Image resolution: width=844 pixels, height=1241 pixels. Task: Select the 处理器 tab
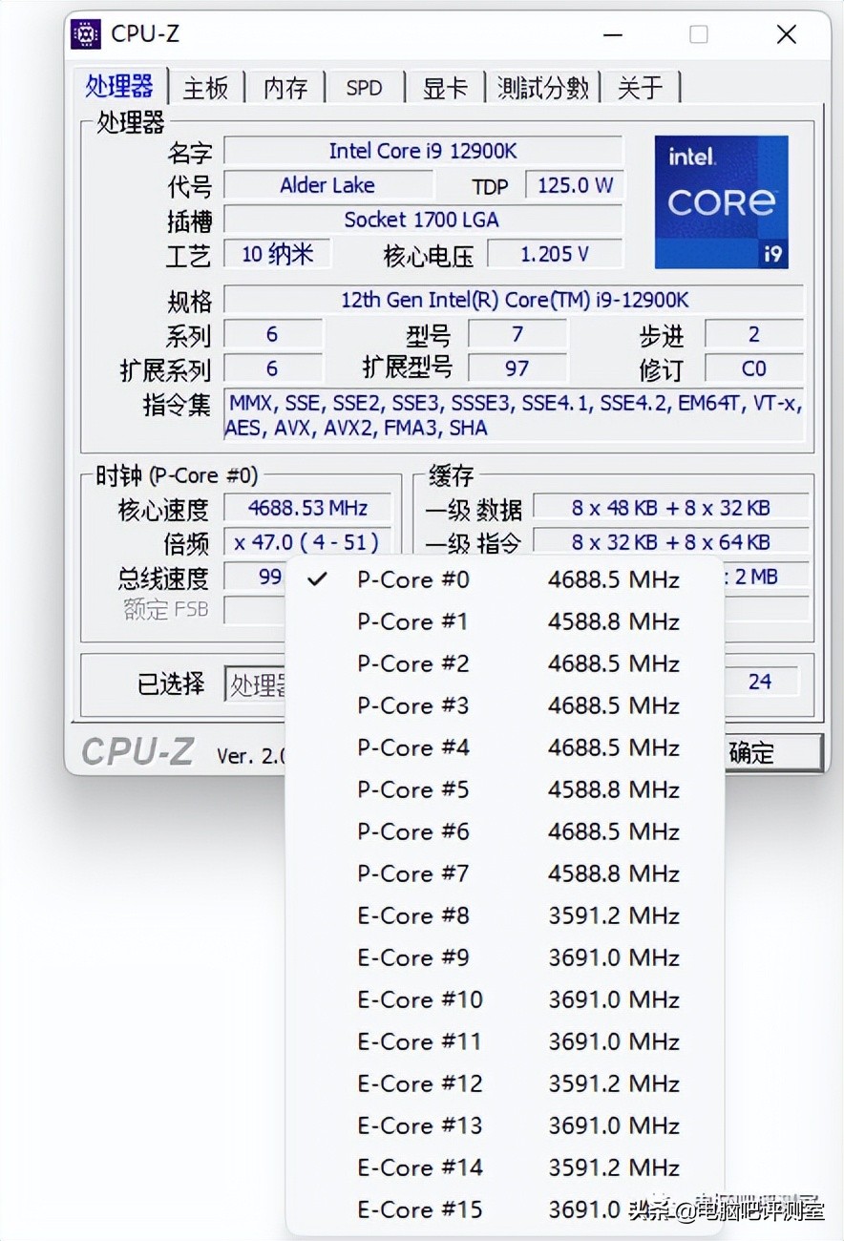pos(119,87)
